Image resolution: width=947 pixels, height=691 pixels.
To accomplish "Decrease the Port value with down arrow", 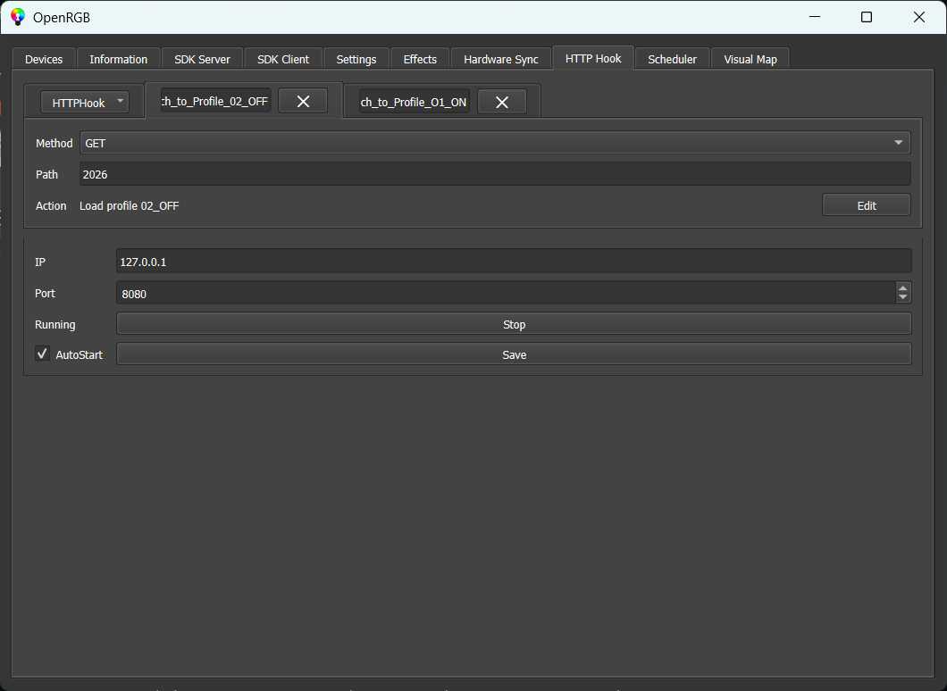I will (903, 297).
